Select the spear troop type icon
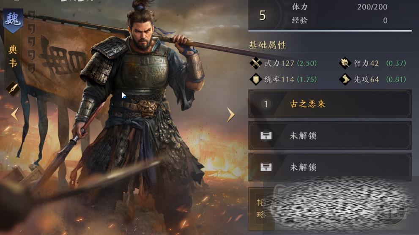 click(x=13, y=89)
